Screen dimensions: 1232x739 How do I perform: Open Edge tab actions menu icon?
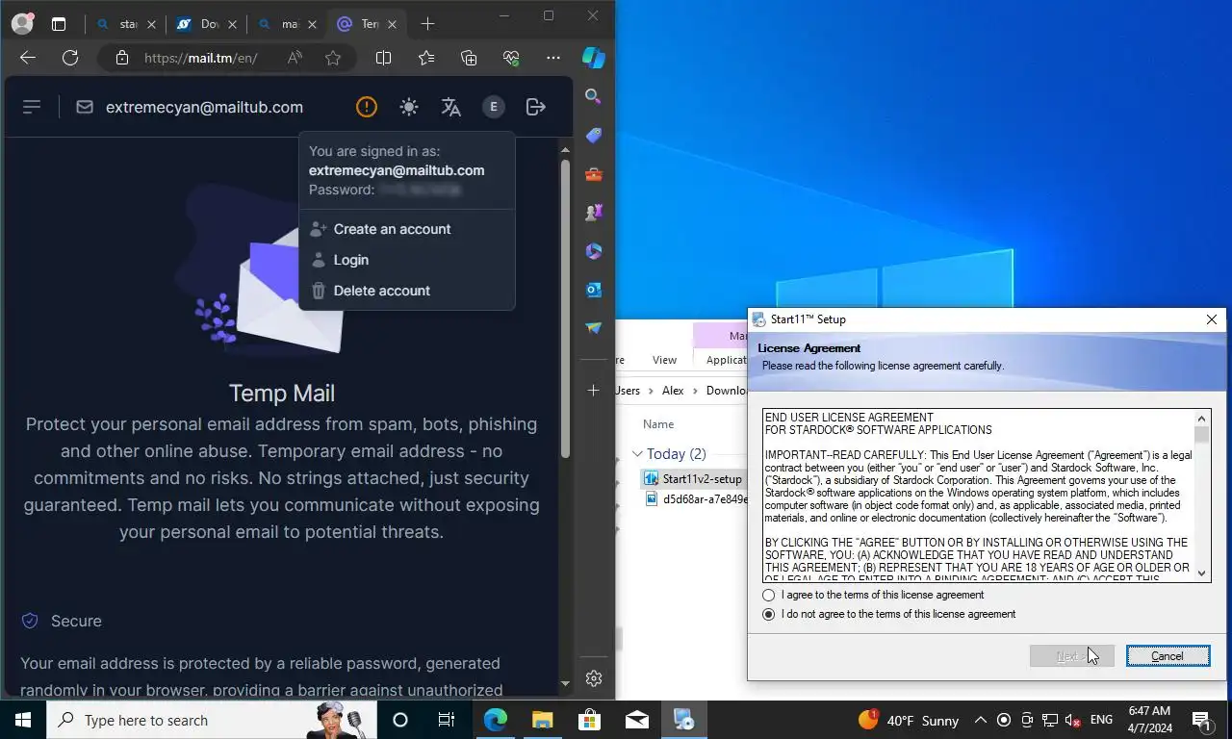59,24
